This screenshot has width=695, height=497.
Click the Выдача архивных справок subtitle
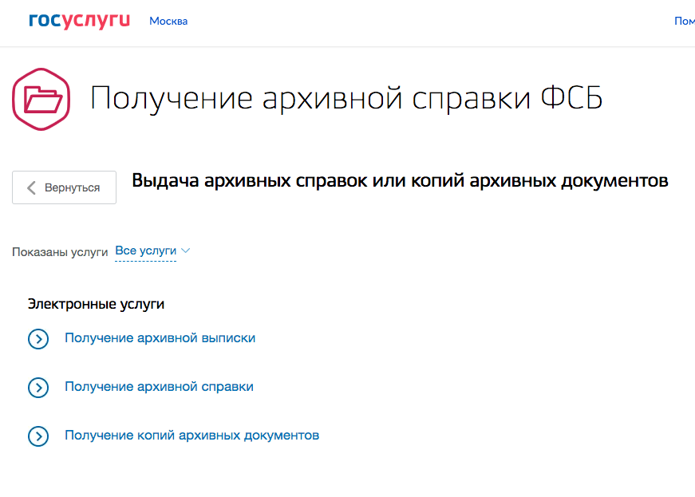coord(400,181)
